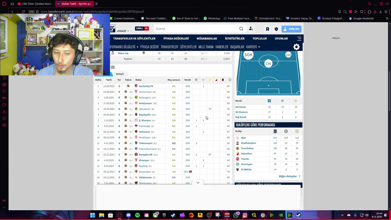The width and height of the screenshot is (391, 220).
Task: Open Transferler ve Söylentiler menu
Action: [x=134, y=38]
